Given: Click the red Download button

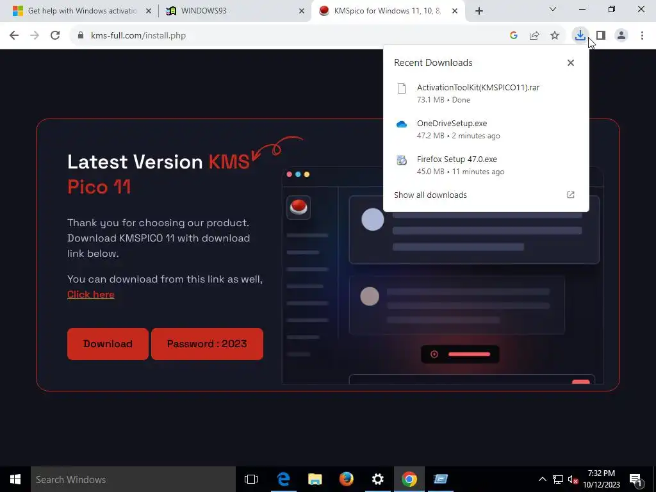Looking at the screenshot, I should (108, 344).
